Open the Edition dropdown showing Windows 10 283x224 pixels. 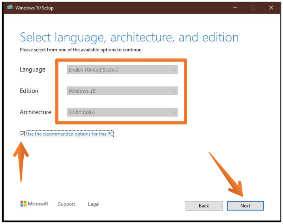click(x=122, y=91)
